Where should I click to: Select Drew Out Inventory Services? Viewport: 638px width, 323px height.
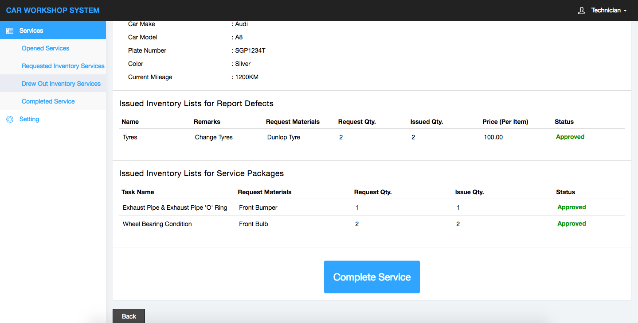61,84
